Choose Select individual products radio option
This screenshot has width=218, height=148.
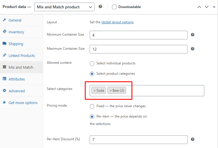[x=92, y=64]
